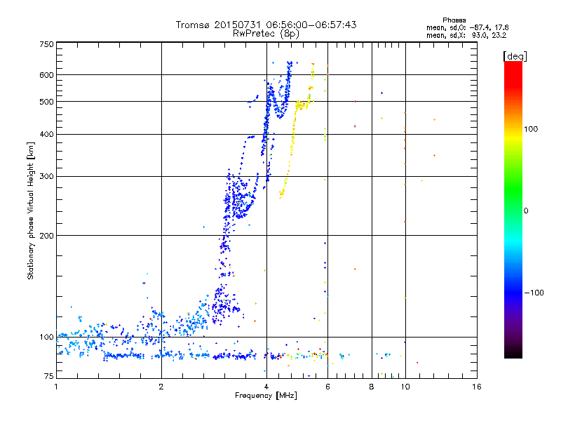Click the x-axis tick label '4'

266,387
